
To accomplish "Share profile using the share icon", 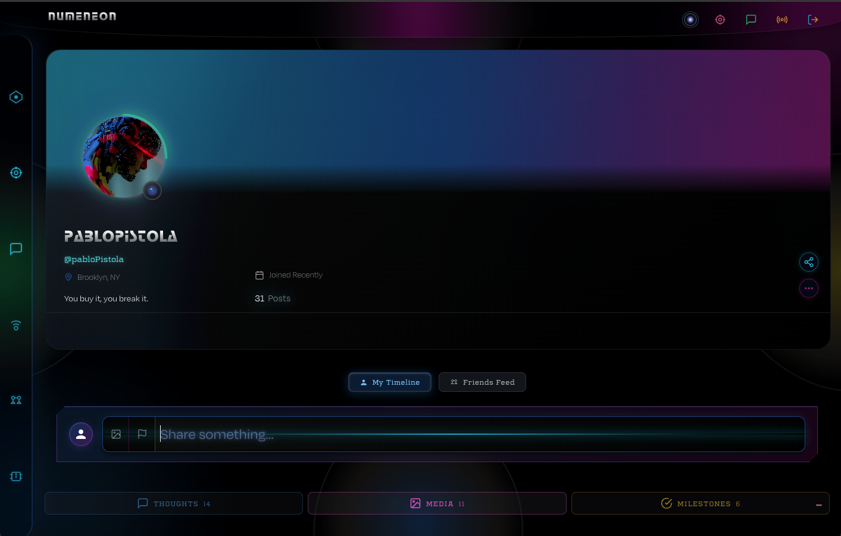I will click(x=809, y=262).
